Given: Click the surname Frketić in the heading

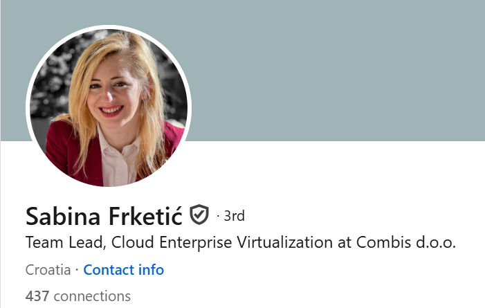Looking at the screenshot, I should (x=145, y=216).
